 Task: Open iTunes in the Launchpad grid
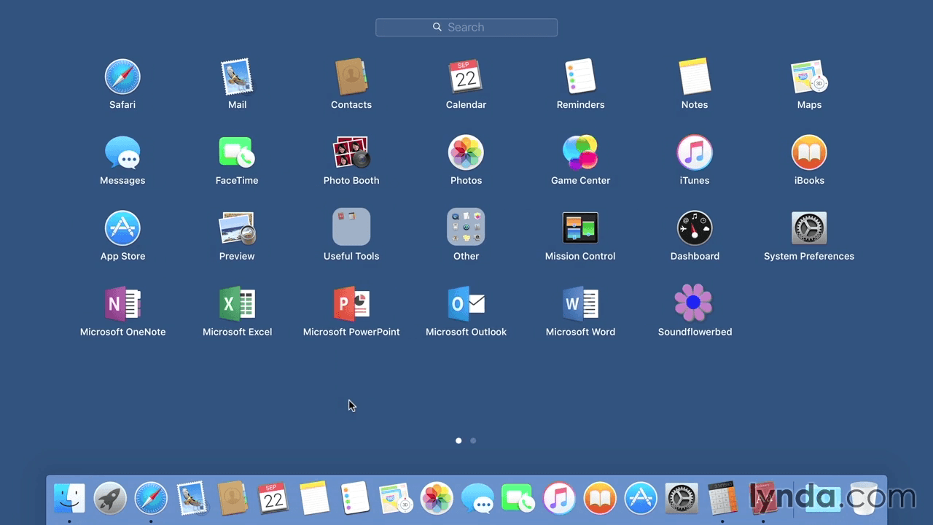[x=695, y=153]
